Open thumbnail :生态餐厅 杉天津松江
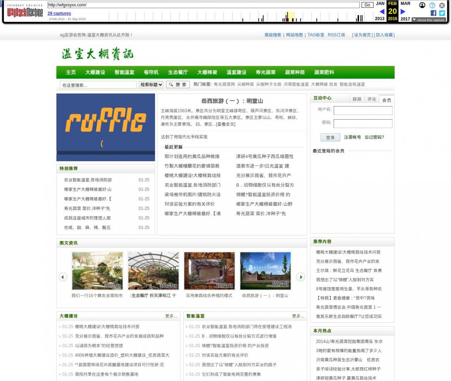 (153, 271)
